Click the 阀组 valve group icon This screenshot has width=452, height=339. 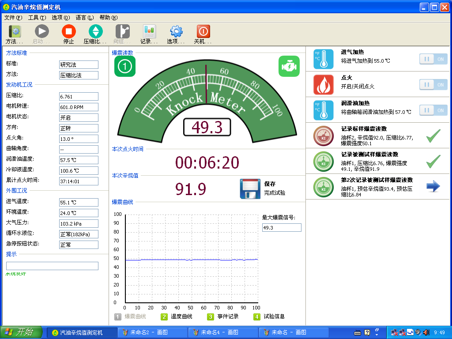click(x=123, y=31)
